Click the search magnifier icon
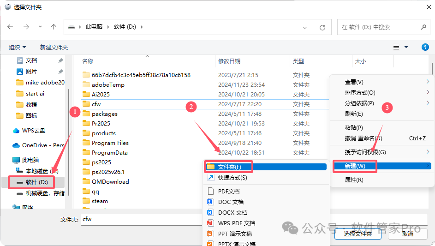This screenshot has height=246, width=435. (x=423, y=27)
